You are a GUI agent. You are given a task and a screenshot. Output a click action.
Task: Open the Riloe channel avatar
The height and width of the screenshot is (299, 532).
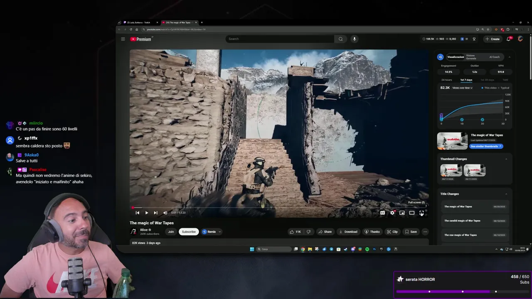(133, 232)
